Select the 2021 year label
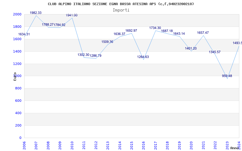The image size is (242, 151). [203, 145]
